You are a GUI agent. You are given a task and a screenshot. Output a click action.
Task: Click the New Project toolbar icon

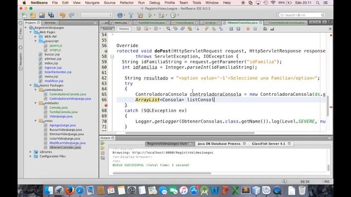pyautogui.click(x=33, y=15)
